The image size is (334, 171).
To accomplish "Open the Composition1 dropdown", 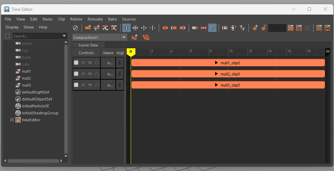I will pyautogui.click(x=124, y=38).
